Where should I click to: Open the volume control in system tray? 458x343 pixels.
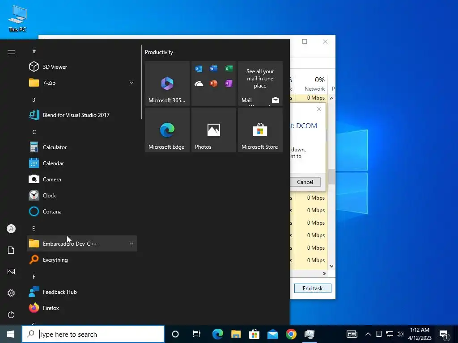400,334
